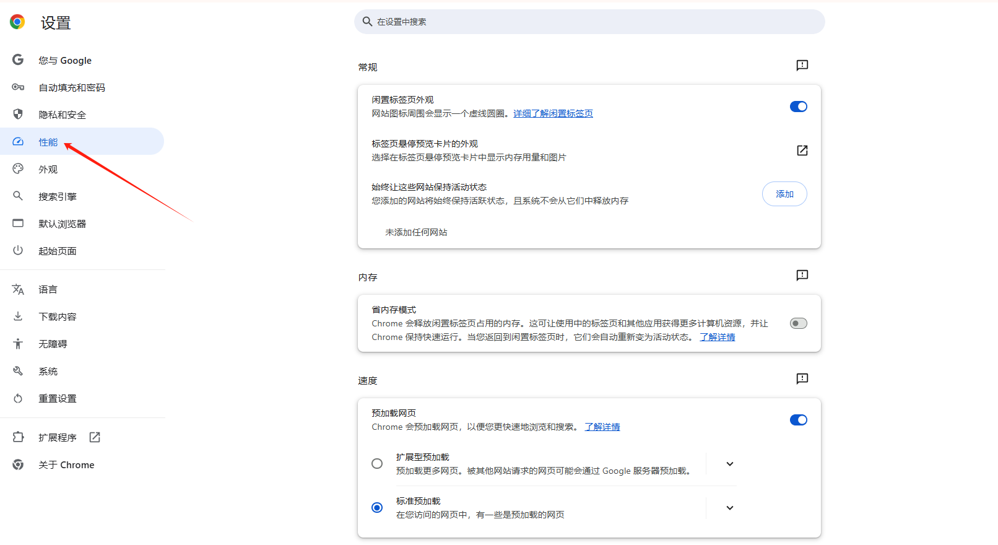This screenshot has height=545, width=998.
Task: Send feedback for the 内存 section
Action: click(802, 275)
